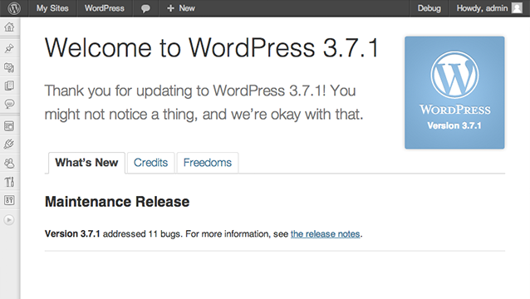Open the Debug menu

[429, 8]
